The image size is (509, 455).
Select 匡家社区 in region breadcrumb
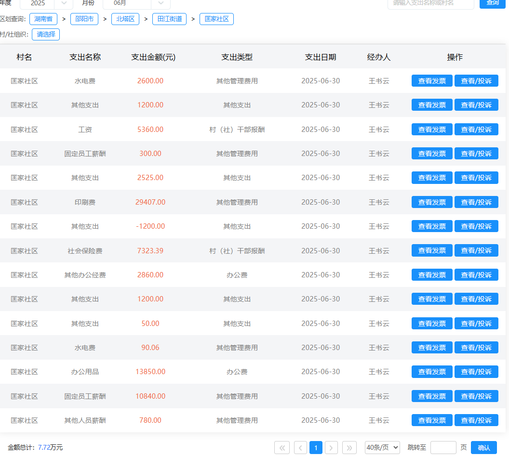pyautogui.click(x=216, y=19)
